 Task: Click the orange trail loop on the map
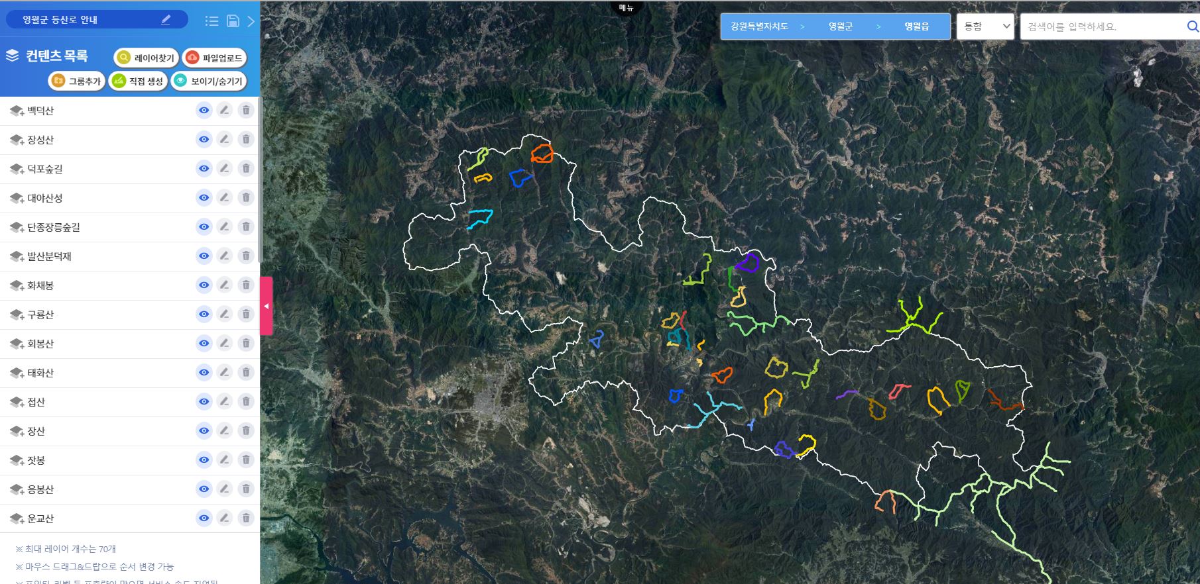click(x=542, y=154)
